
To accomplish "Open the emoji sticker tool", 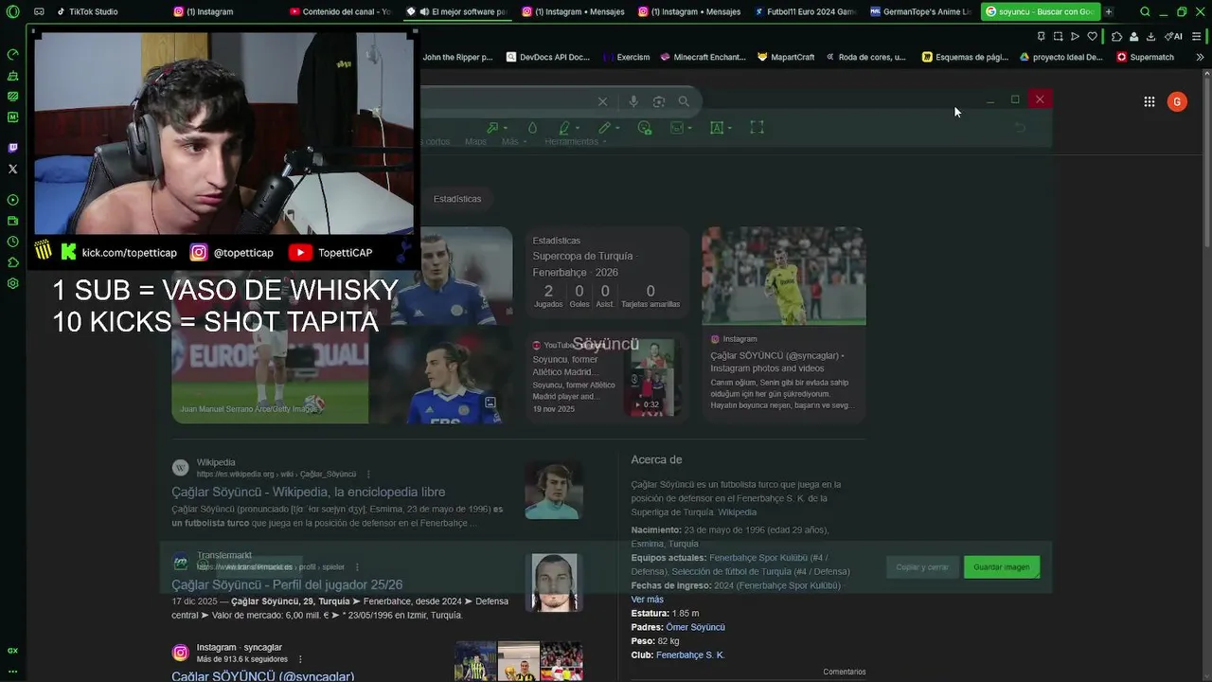I will coord(645,128).
